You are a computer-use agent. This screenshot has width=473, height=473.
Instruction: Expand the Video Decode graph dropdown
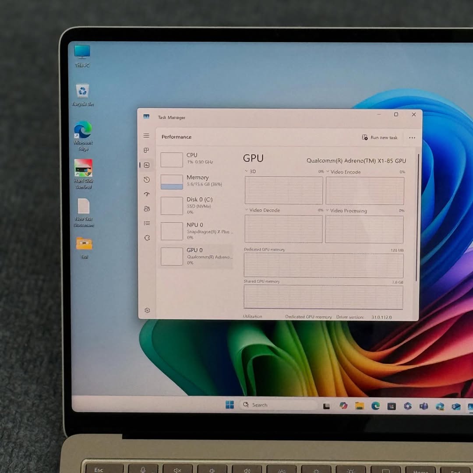(x=247, y=210)
